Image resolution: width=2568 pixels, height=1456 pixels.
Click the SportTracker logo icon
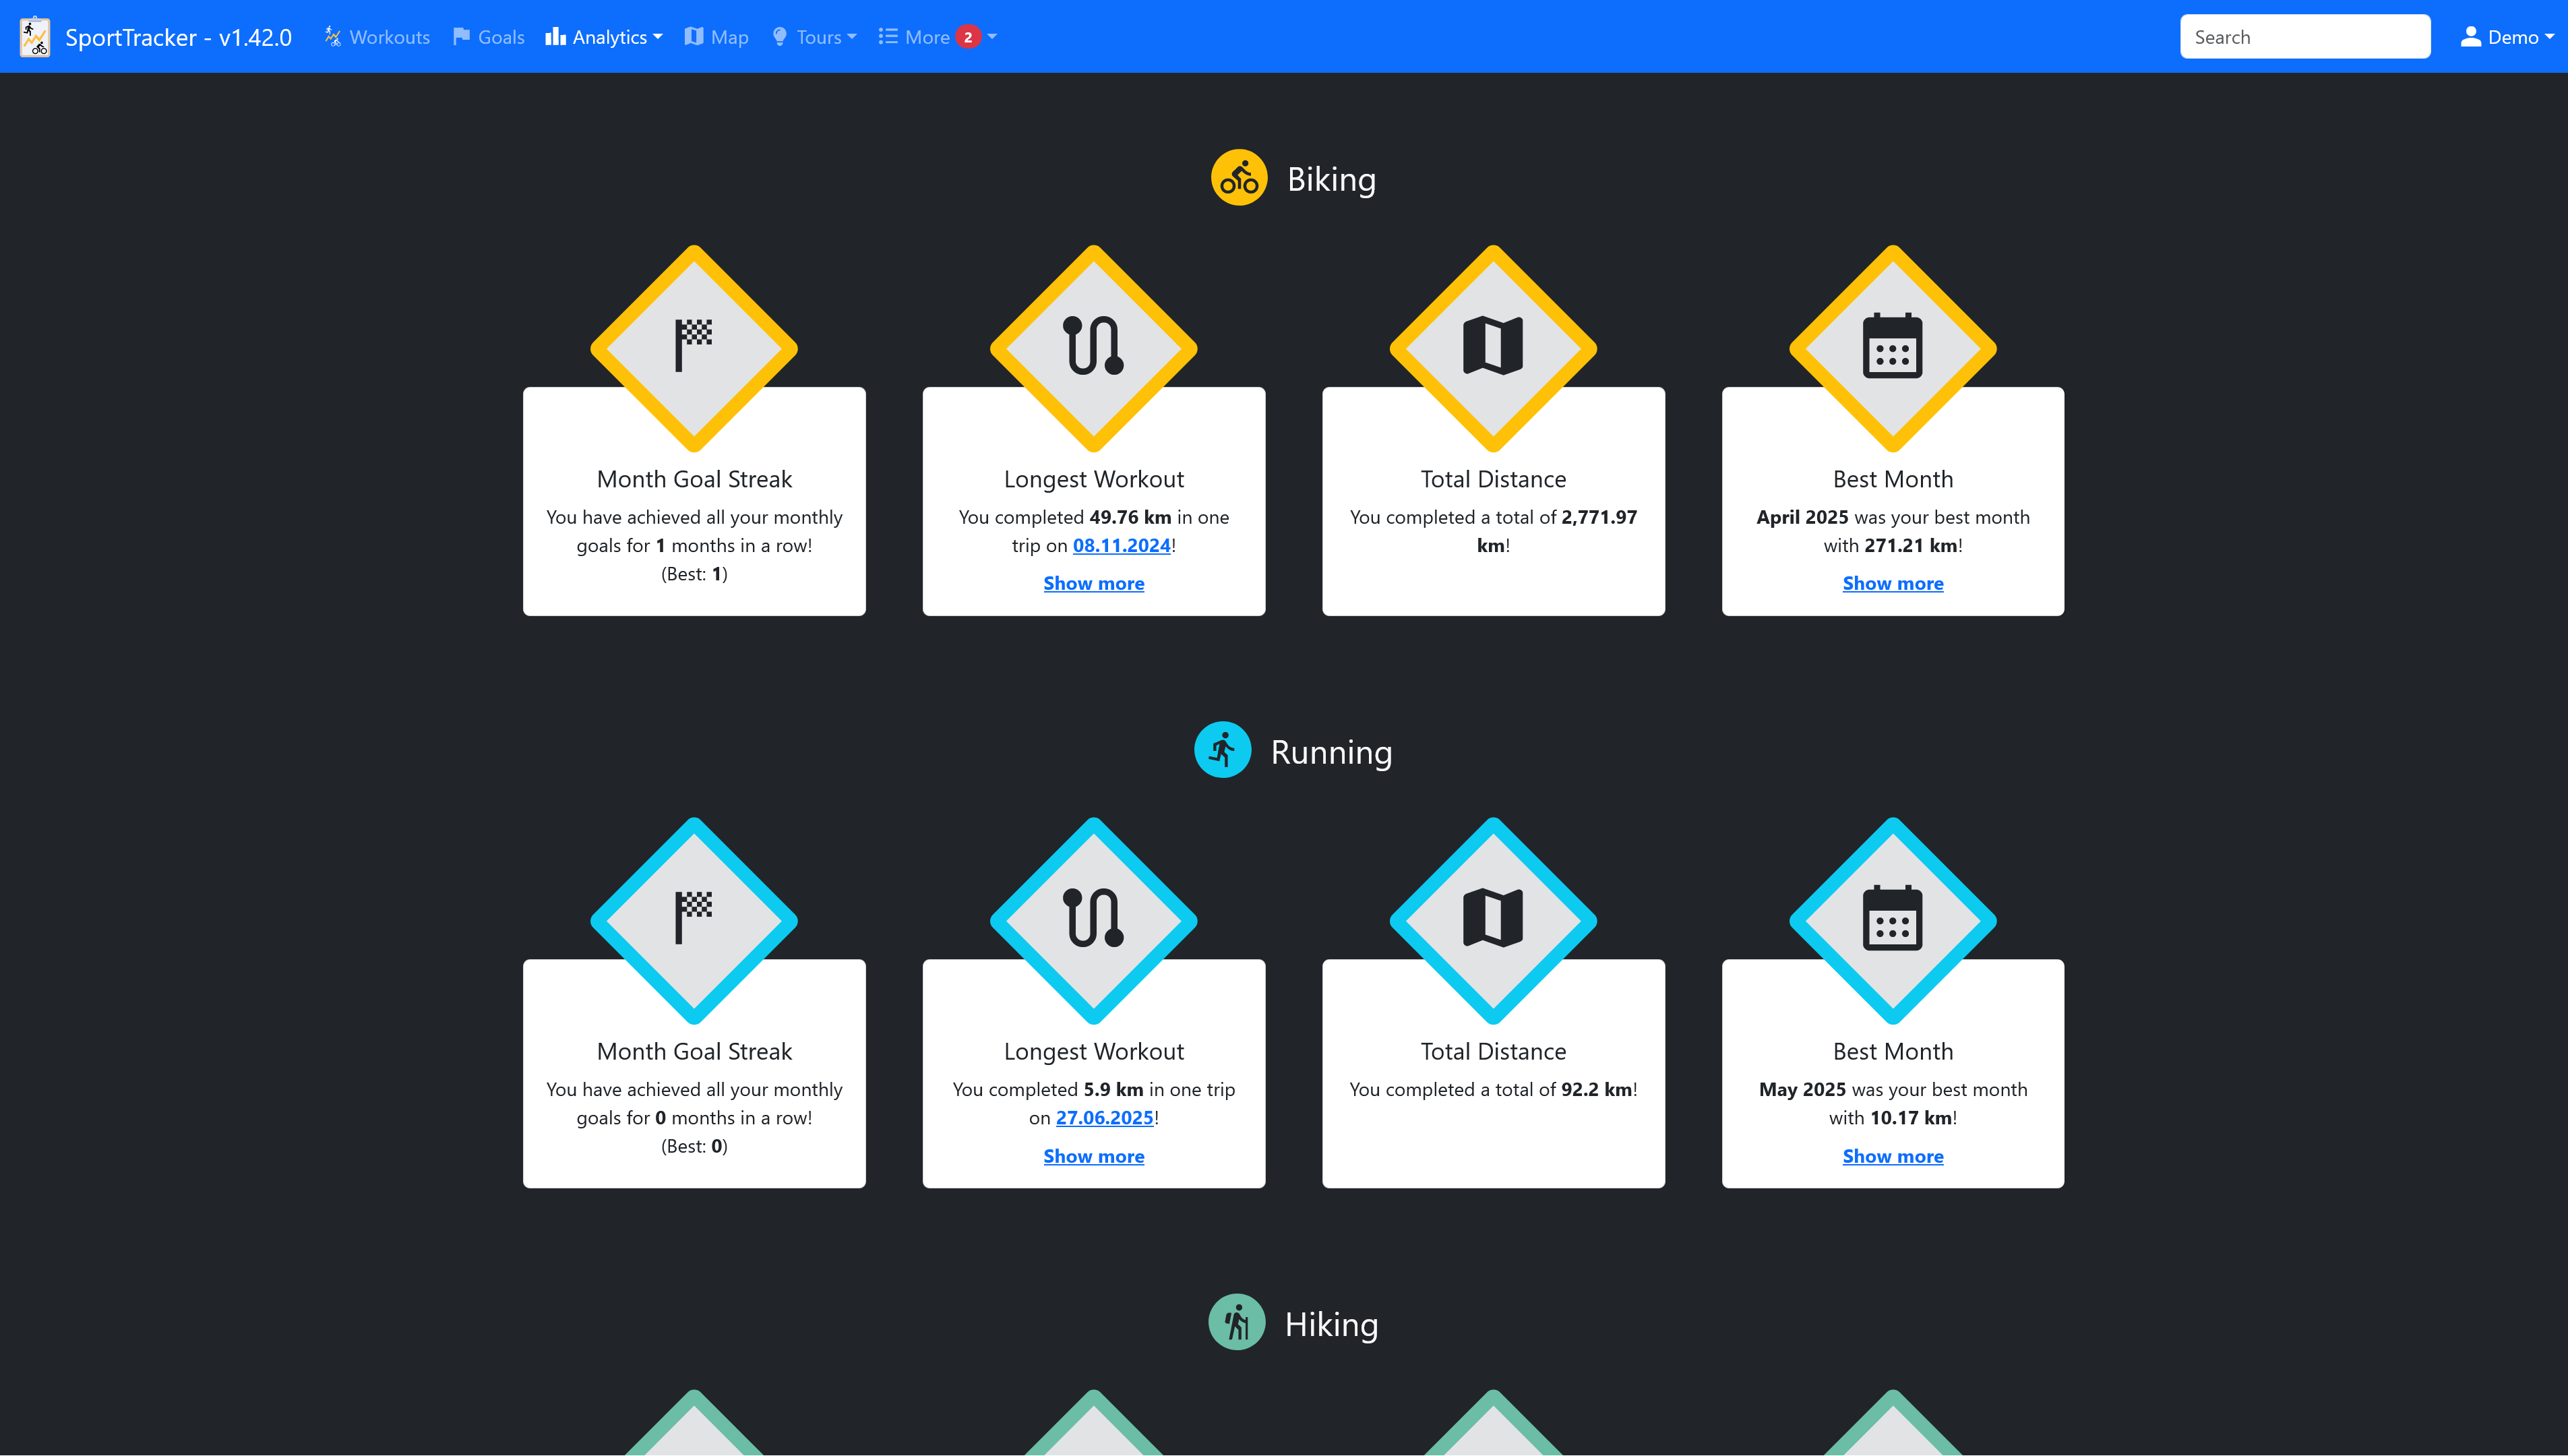tap(35, 37)
